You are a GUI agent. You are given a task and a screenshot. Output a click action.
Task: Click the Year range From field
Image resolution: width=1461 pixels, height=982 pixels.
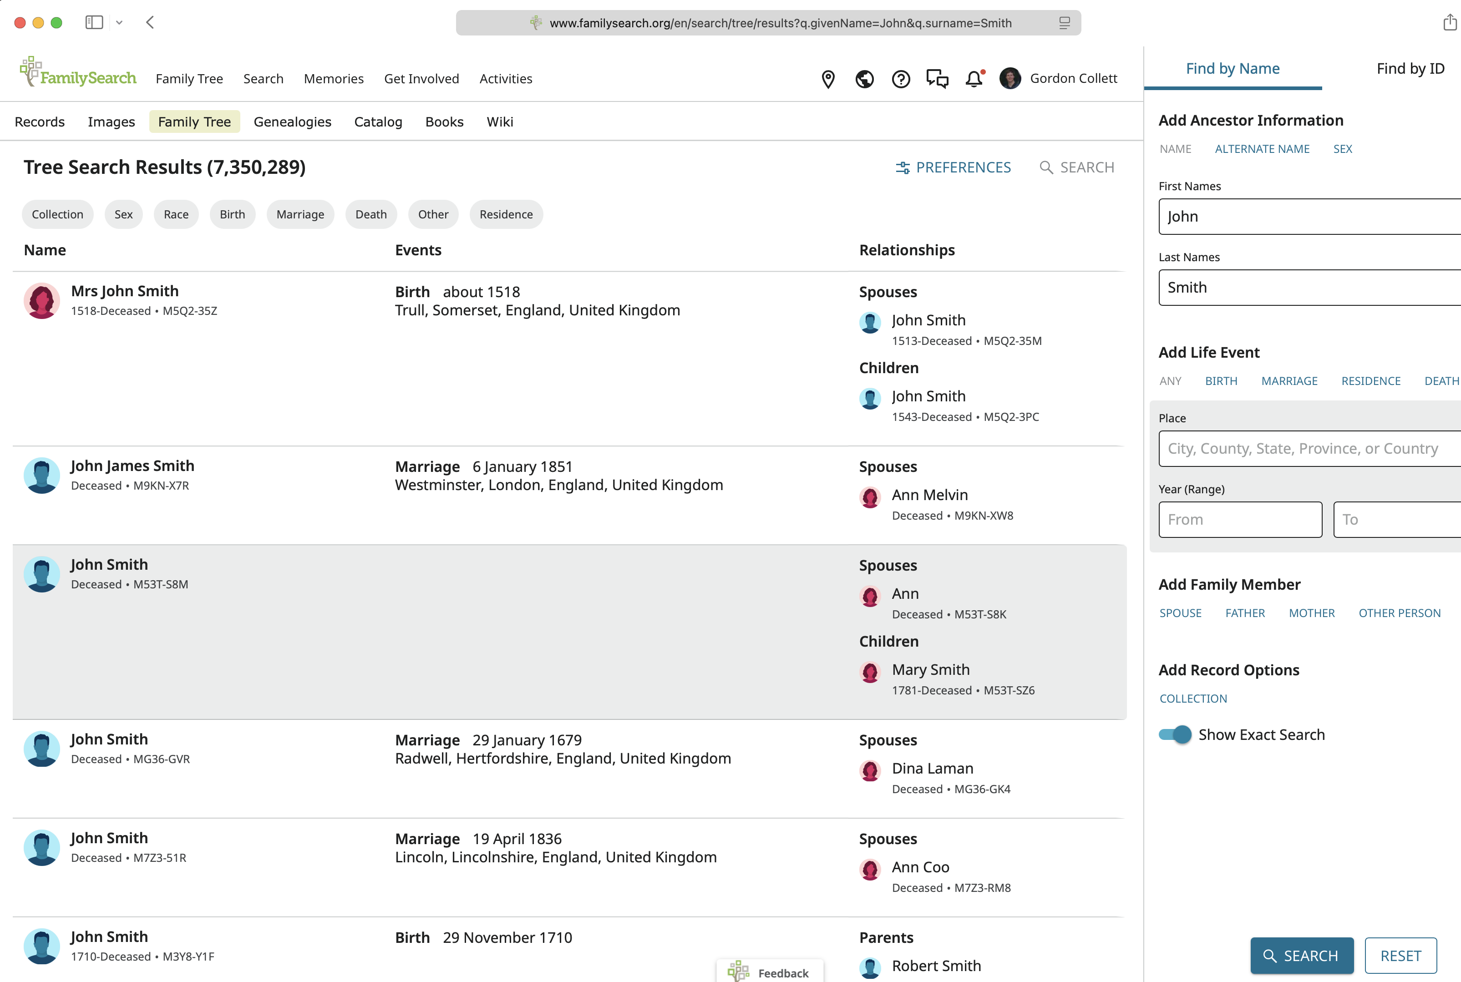click(x=1240, y=520)
